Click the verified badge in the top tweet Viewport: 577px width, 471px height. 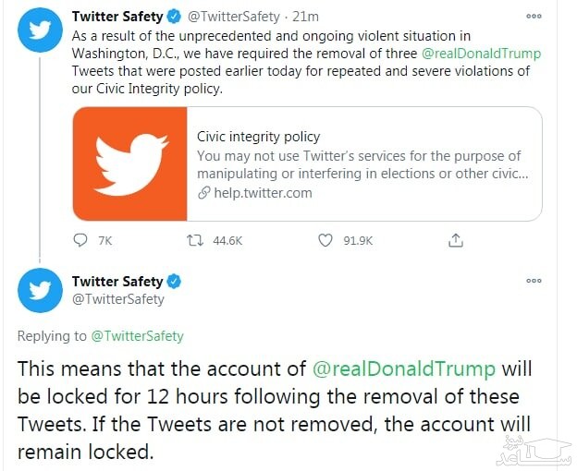point(173,17)
